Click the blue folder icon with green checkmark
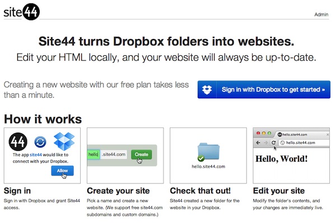 point(208,152)
